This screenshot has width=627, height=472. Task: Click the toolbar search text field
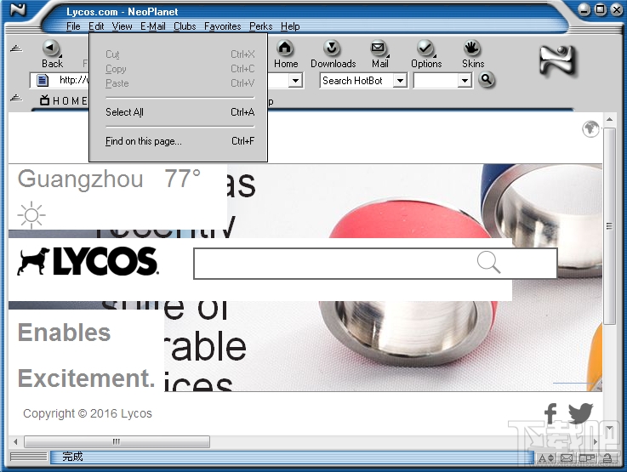click(x=436, y=80)
